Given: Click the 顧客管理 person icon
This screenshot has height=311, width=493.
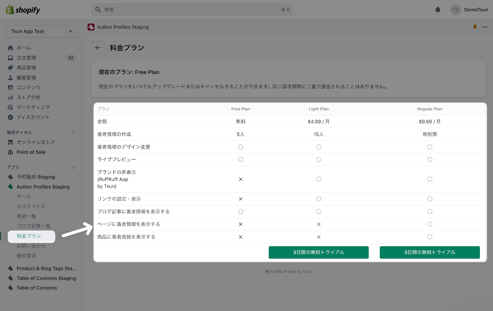Looking at the screenshot, I should (10, 77).
